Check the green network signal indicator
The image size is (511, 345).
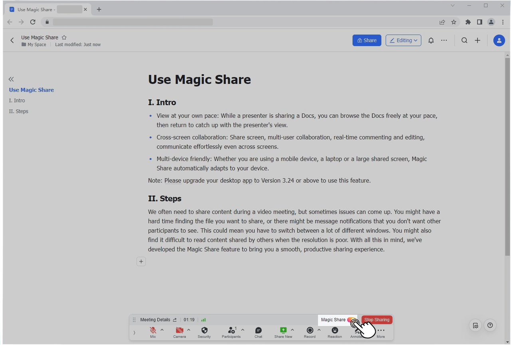click(204, 320)
